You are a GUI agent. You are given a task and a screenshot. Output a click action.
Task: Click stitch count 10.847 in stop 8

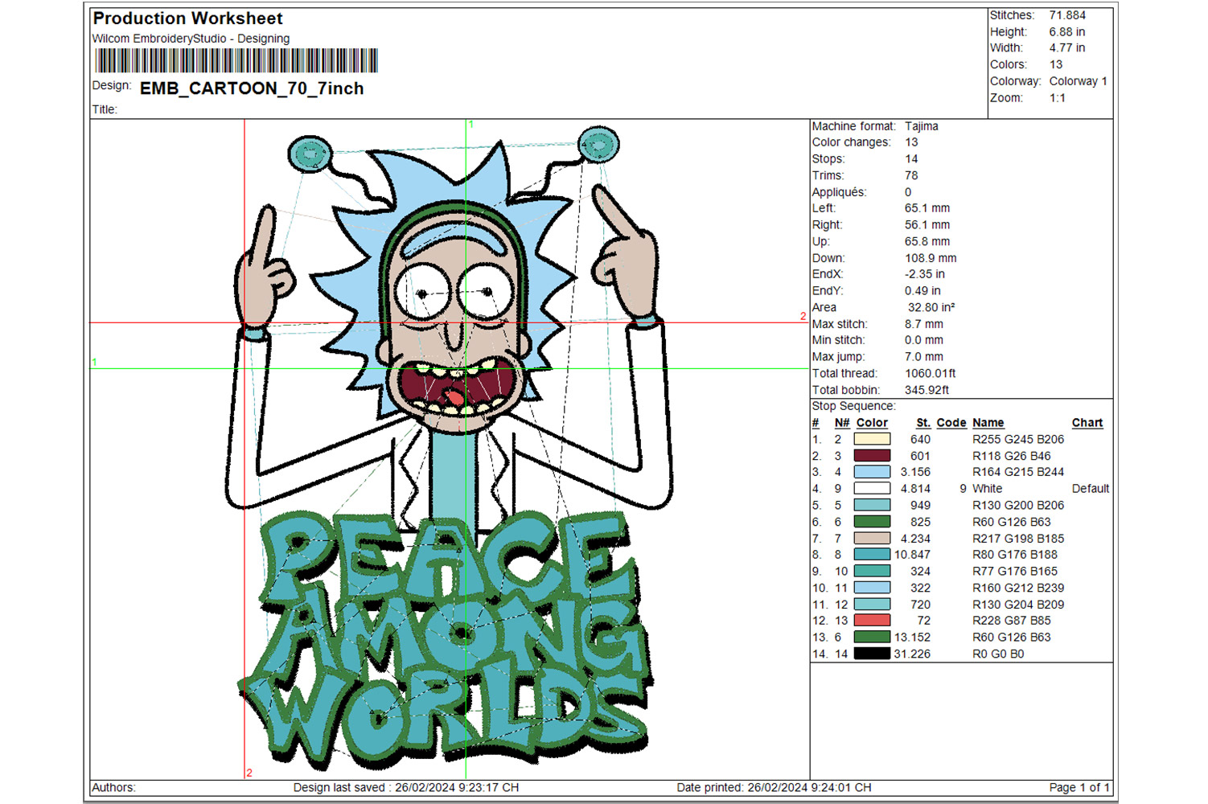[912, 555]
